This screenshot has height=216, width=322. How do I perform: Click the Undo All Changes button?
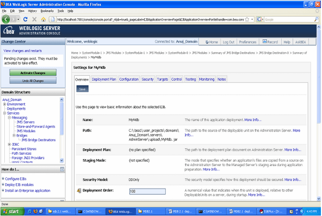[33, 81]
